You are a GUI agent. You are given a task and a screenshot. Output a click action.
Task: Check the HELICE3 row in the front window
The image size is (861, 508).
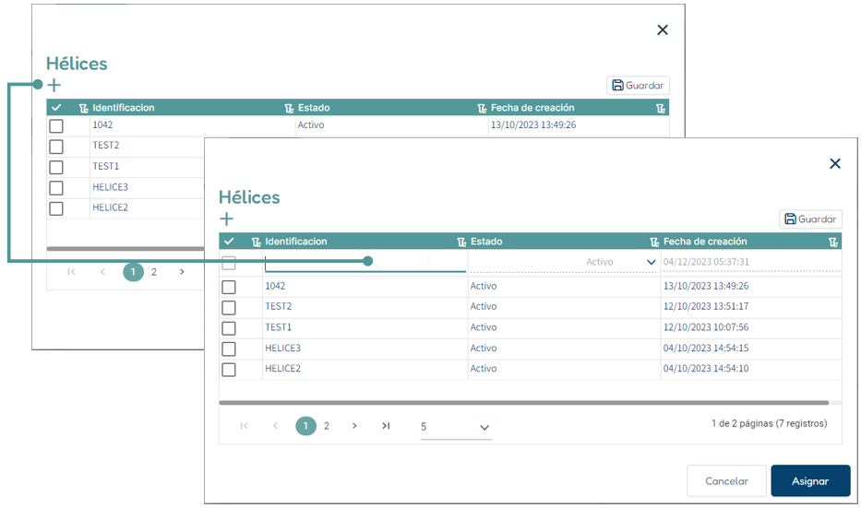[x=229, y=349]
